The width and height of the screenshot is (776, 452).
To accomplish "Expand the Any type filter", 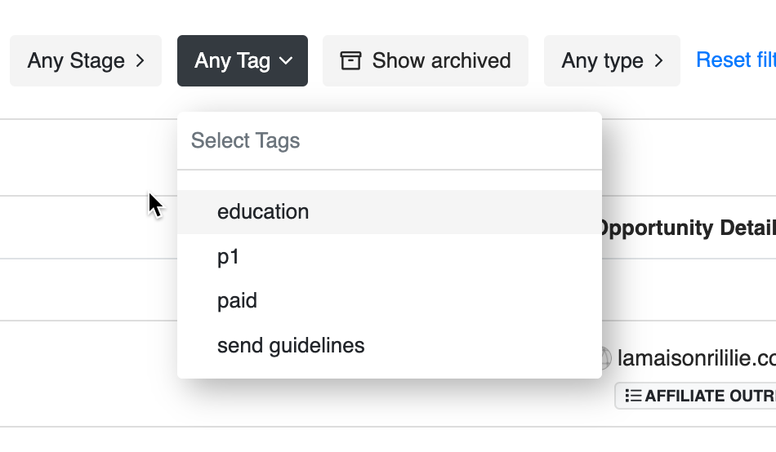I will click(x=611, y=61).
